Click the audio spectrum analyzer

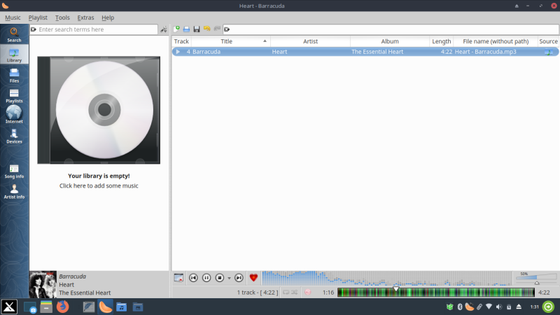pyautogui.click(x=387, y=278)
